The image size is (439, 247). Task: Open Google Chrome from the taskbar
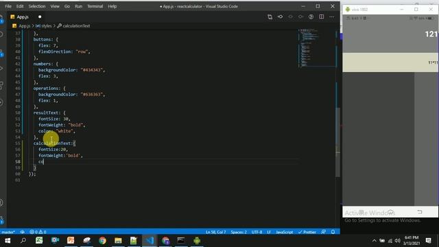[x=102, y=241]
